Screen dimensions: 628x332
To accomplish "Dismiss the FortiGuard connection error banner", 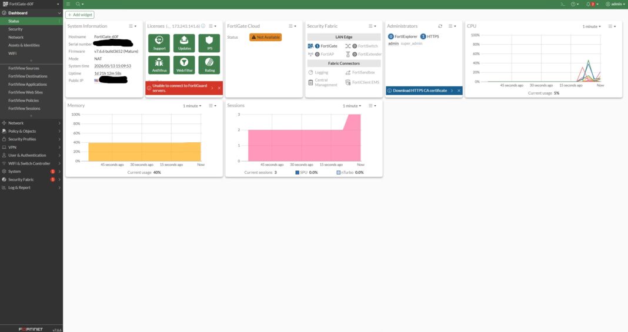I will click(219, 88).
